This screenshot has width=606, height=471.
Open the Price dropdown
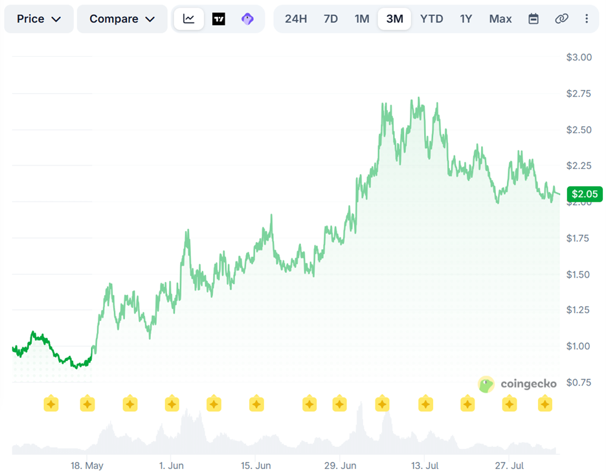39,19
